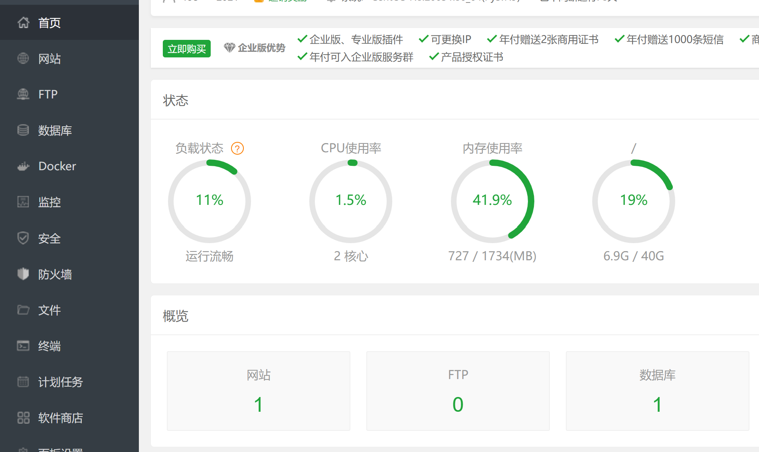Click the FTP sidebar icon
Image resolution: width=759 pixels, height=452 pixels.
point(23,94)
